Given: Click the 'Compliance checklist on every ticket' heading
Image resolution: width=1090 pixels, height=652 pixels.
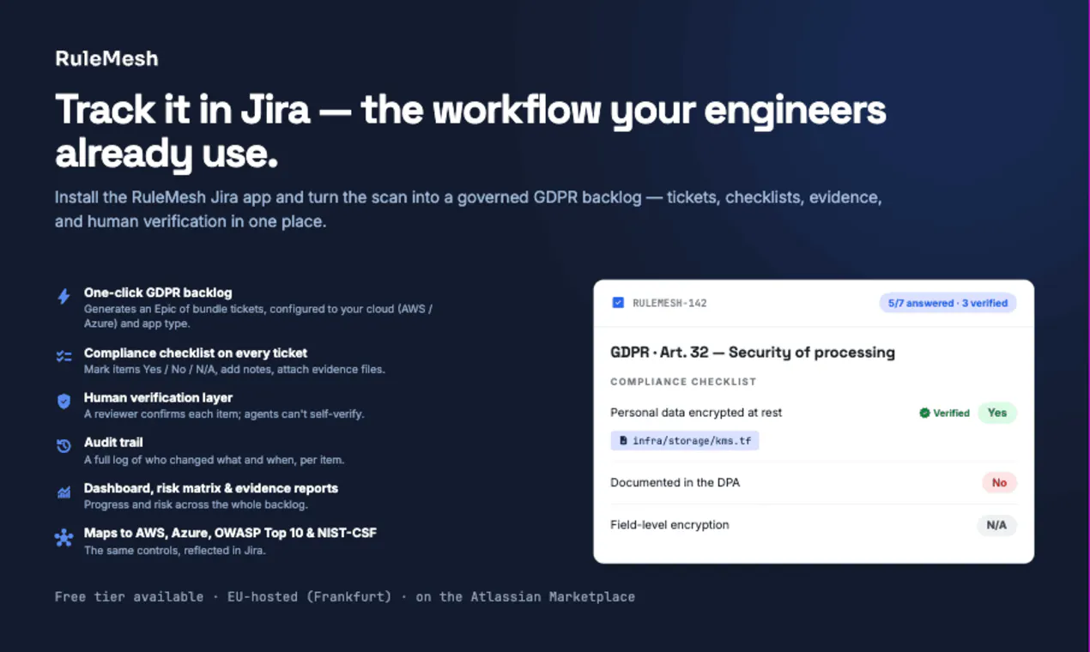Looking at the screenshot, I should (x=196, y=353).
